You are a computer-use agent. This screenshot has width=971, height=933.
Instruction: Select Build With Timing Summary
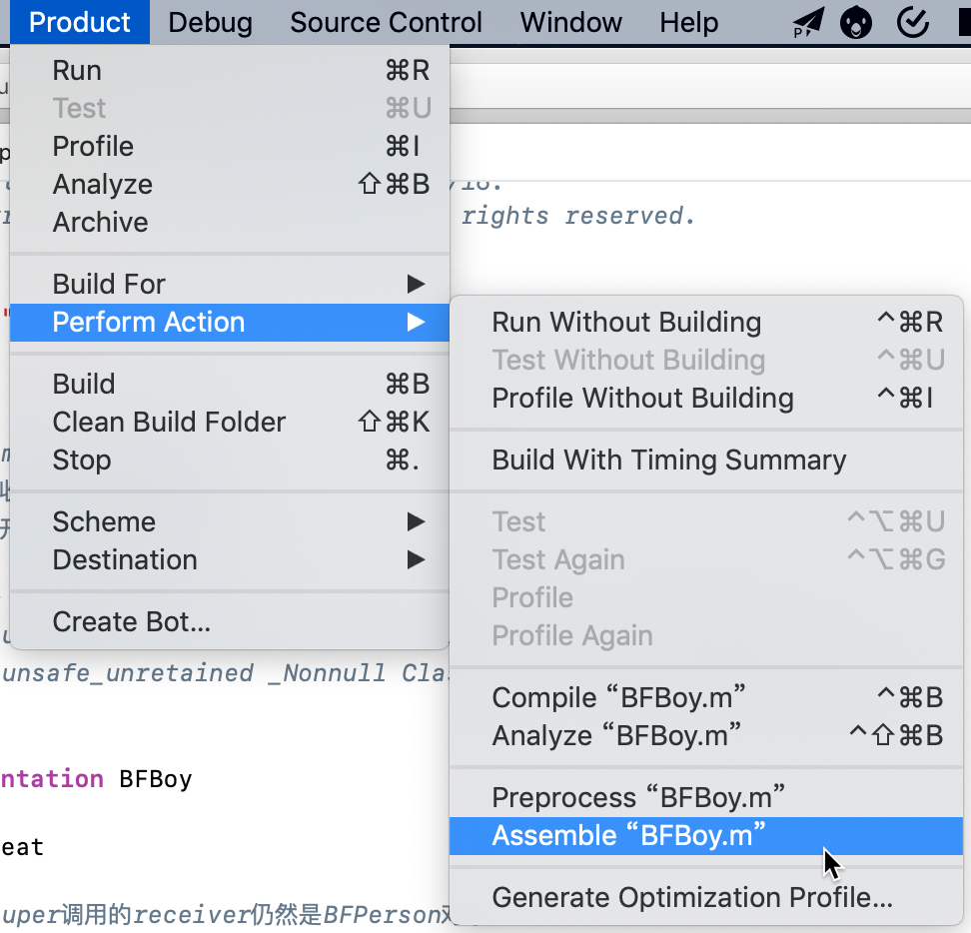(706, 460)
